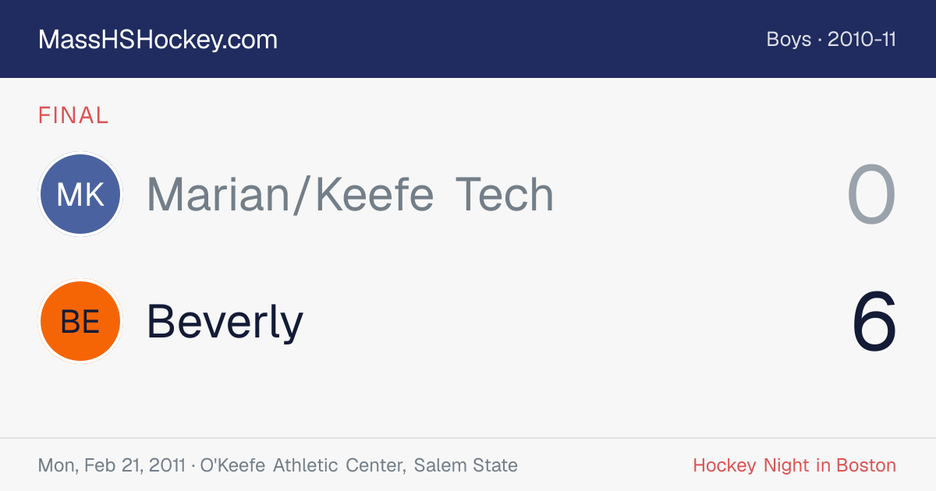This screenshot has width=936, height=491.
Task: Click Marian/Keefe Tech's score of 0
Action: (x=872, y=195)
